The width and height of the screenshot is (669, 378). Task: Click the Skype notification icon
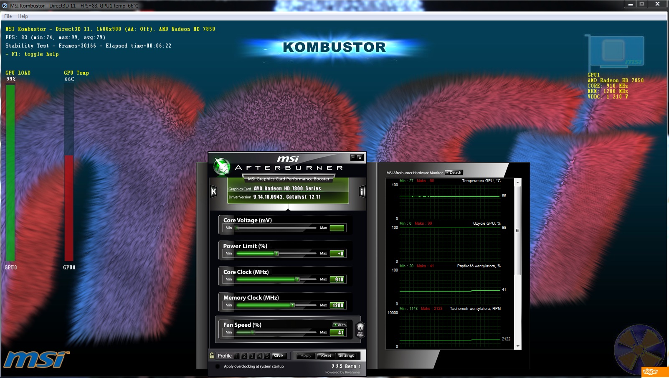(x=655, y=372)
